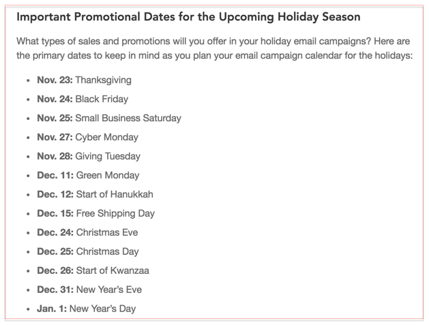Viewport: 429px width, 325px height.
Task: Click the sentence about campaign calendar for holidays
Action: pyautogui.click(x=214, y=55)
